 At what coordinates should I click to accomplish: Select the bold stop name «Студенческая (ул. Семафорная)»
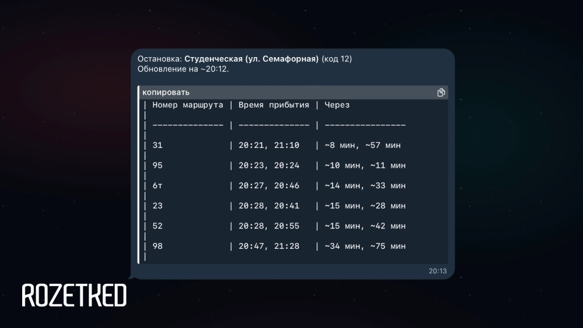(251, 59)
